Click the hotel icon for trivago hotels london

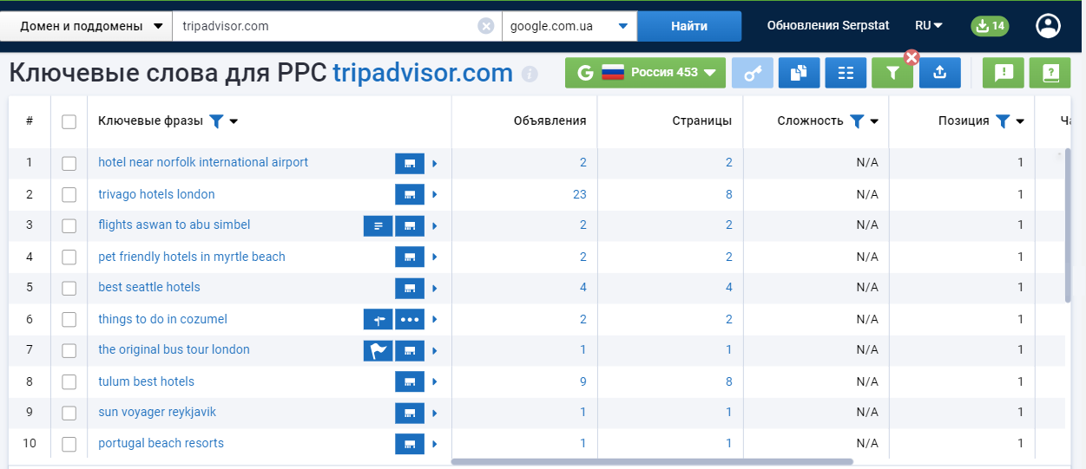coord(410,194)
